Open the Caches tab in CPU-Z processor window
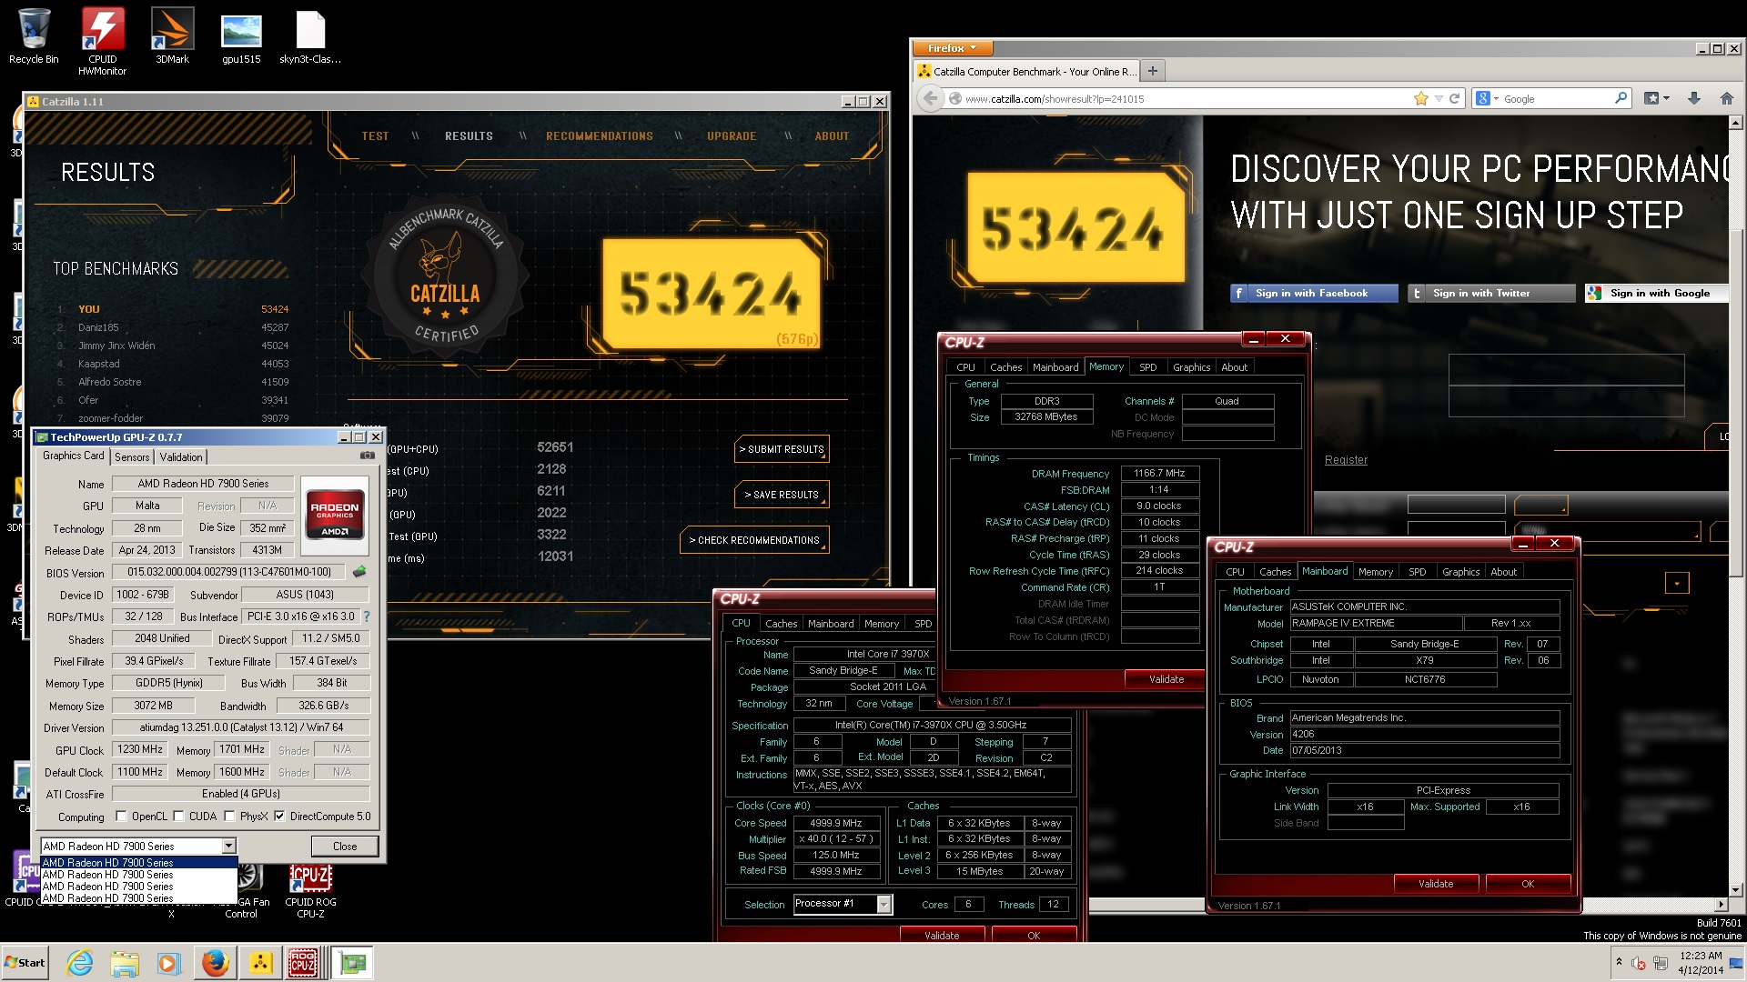This screenshot has width=1747, height=982. pyautogui.click(x=781, y=624)
